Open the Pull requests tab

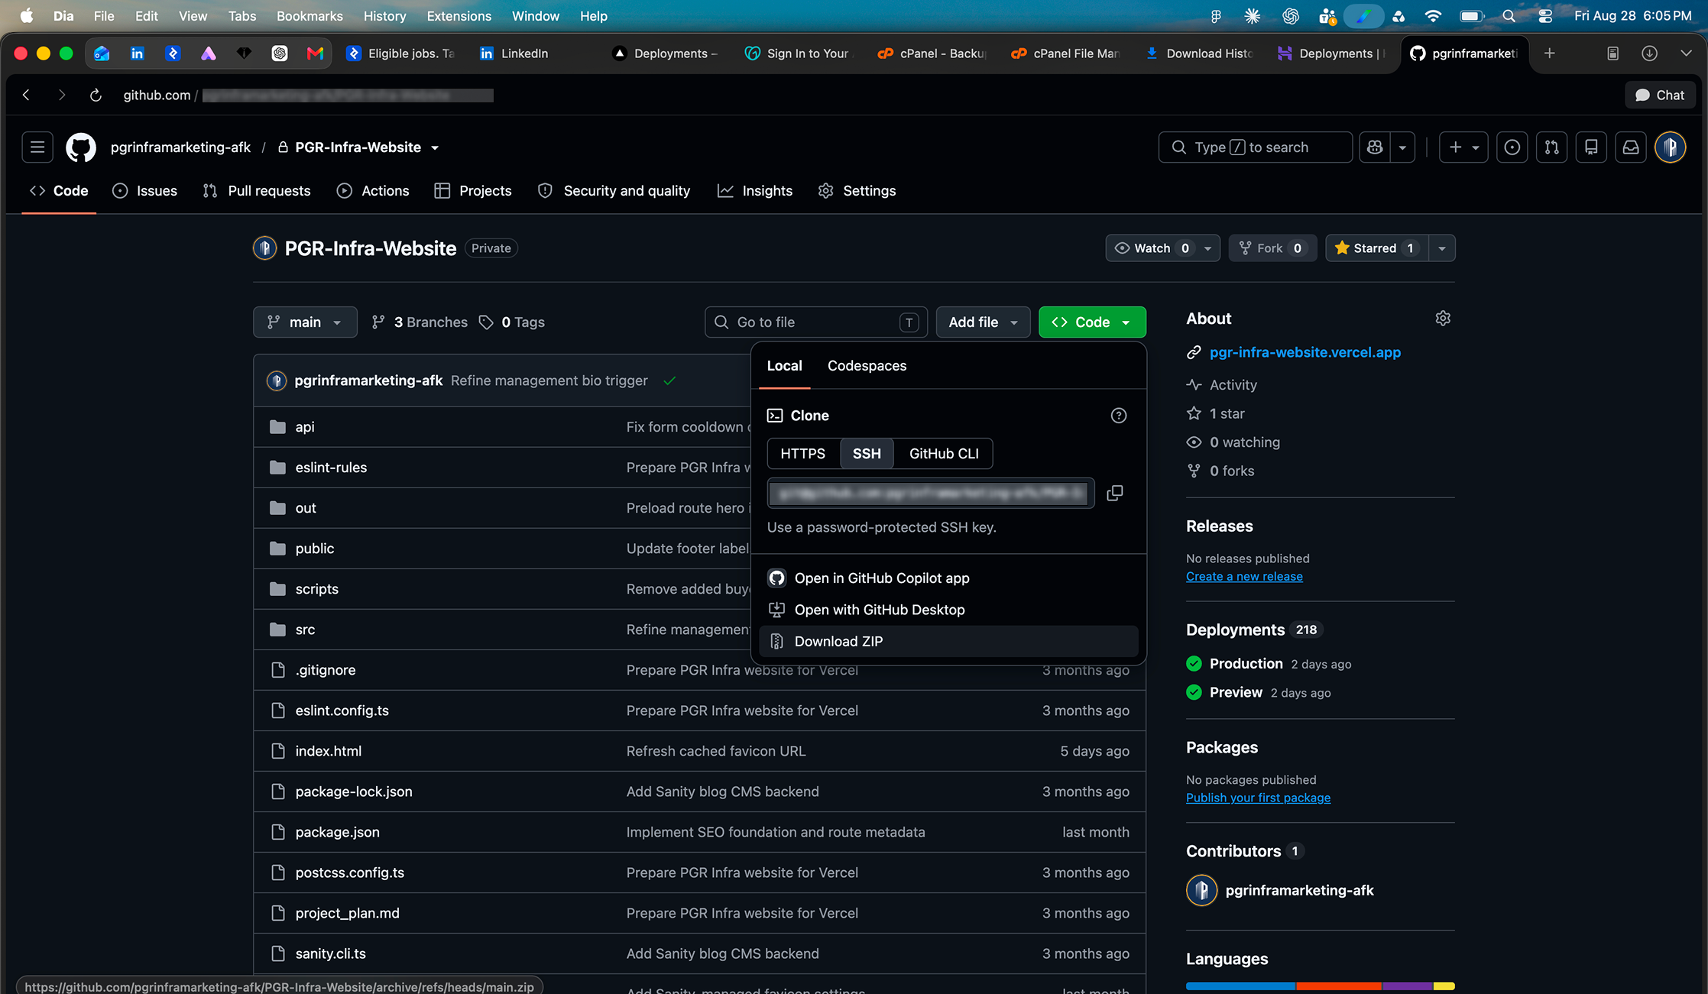click(x=257, y=191)
